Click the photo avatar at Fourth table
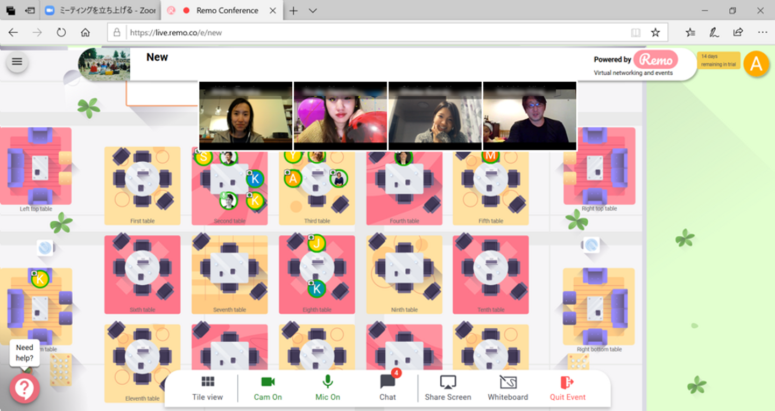Screen dimensions: 775x411 (403, 157)
